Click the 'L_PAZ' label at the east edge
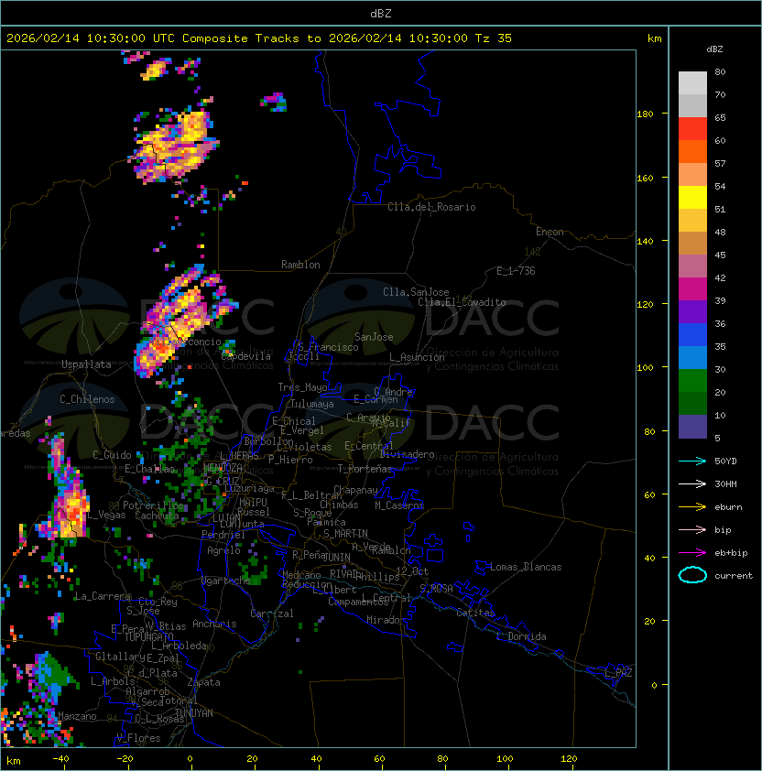Image resolution: width=762 pixels, height=771 pixels. click(x=618, y=673)
